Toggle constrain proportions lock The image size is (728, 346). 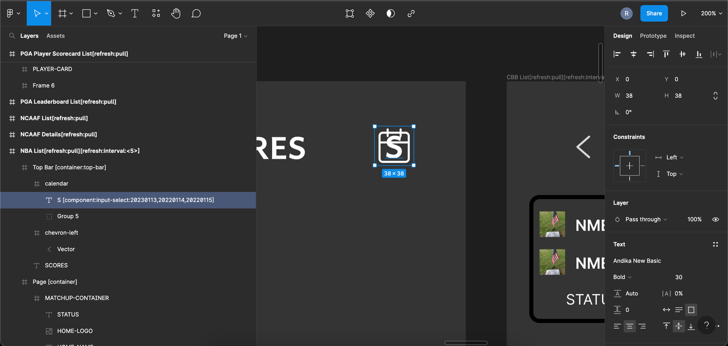(715, 96)
